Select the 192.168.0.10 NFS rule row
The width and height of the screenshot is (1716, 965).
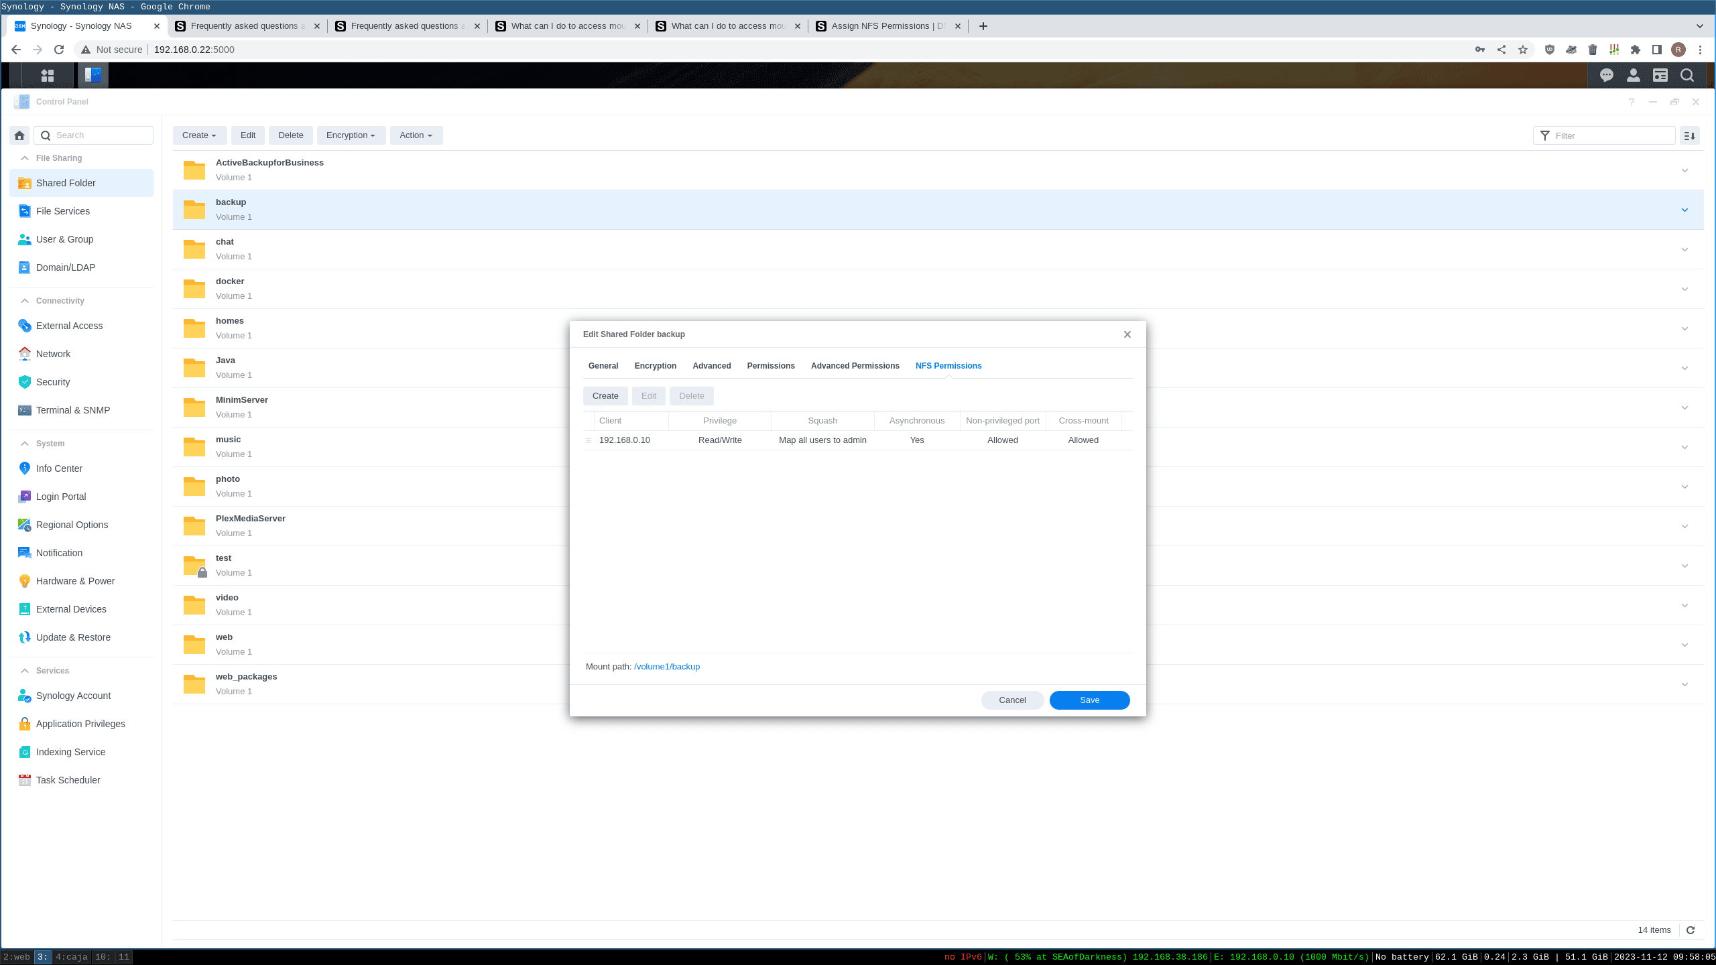(x=858, y=440)
